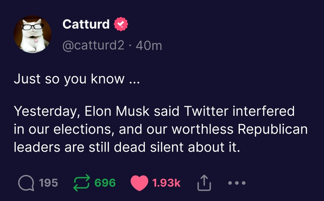Click the 696 retweet count
324x201 pixels.
[105, 183]
